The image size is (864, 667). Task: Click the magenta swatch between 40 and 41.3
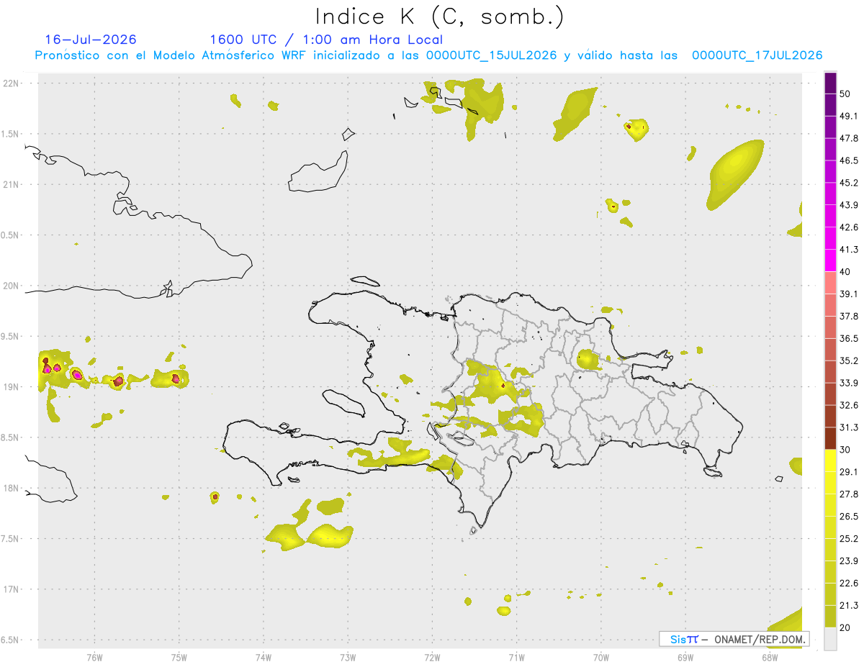(830, 260)
